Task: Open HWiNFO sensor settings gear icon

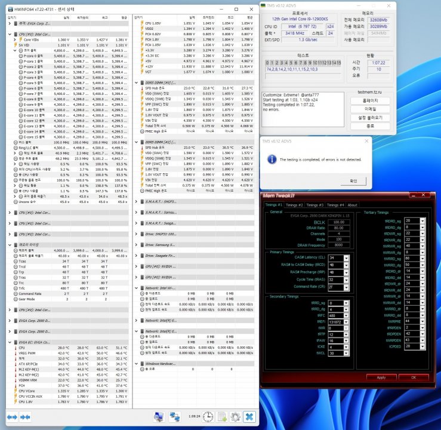Action: [235, 416]
